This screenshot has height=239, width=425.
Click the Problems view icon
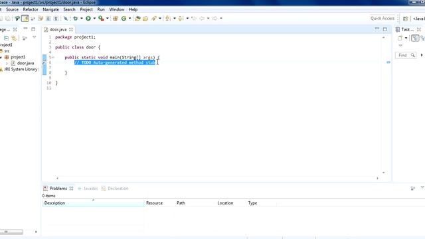coord(45,189)
